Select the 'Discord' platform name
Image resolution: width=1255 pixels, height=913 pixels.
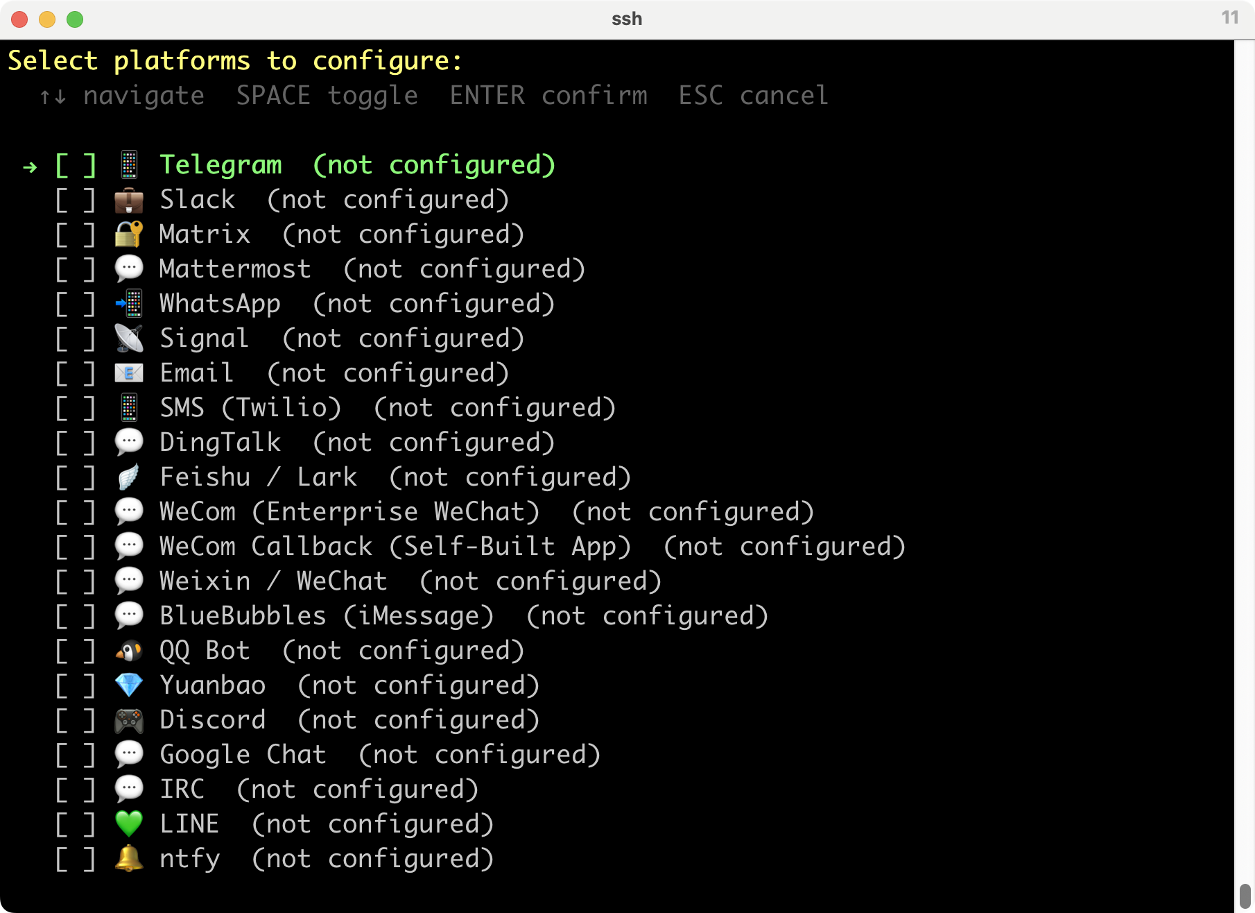tap(213, 720)
